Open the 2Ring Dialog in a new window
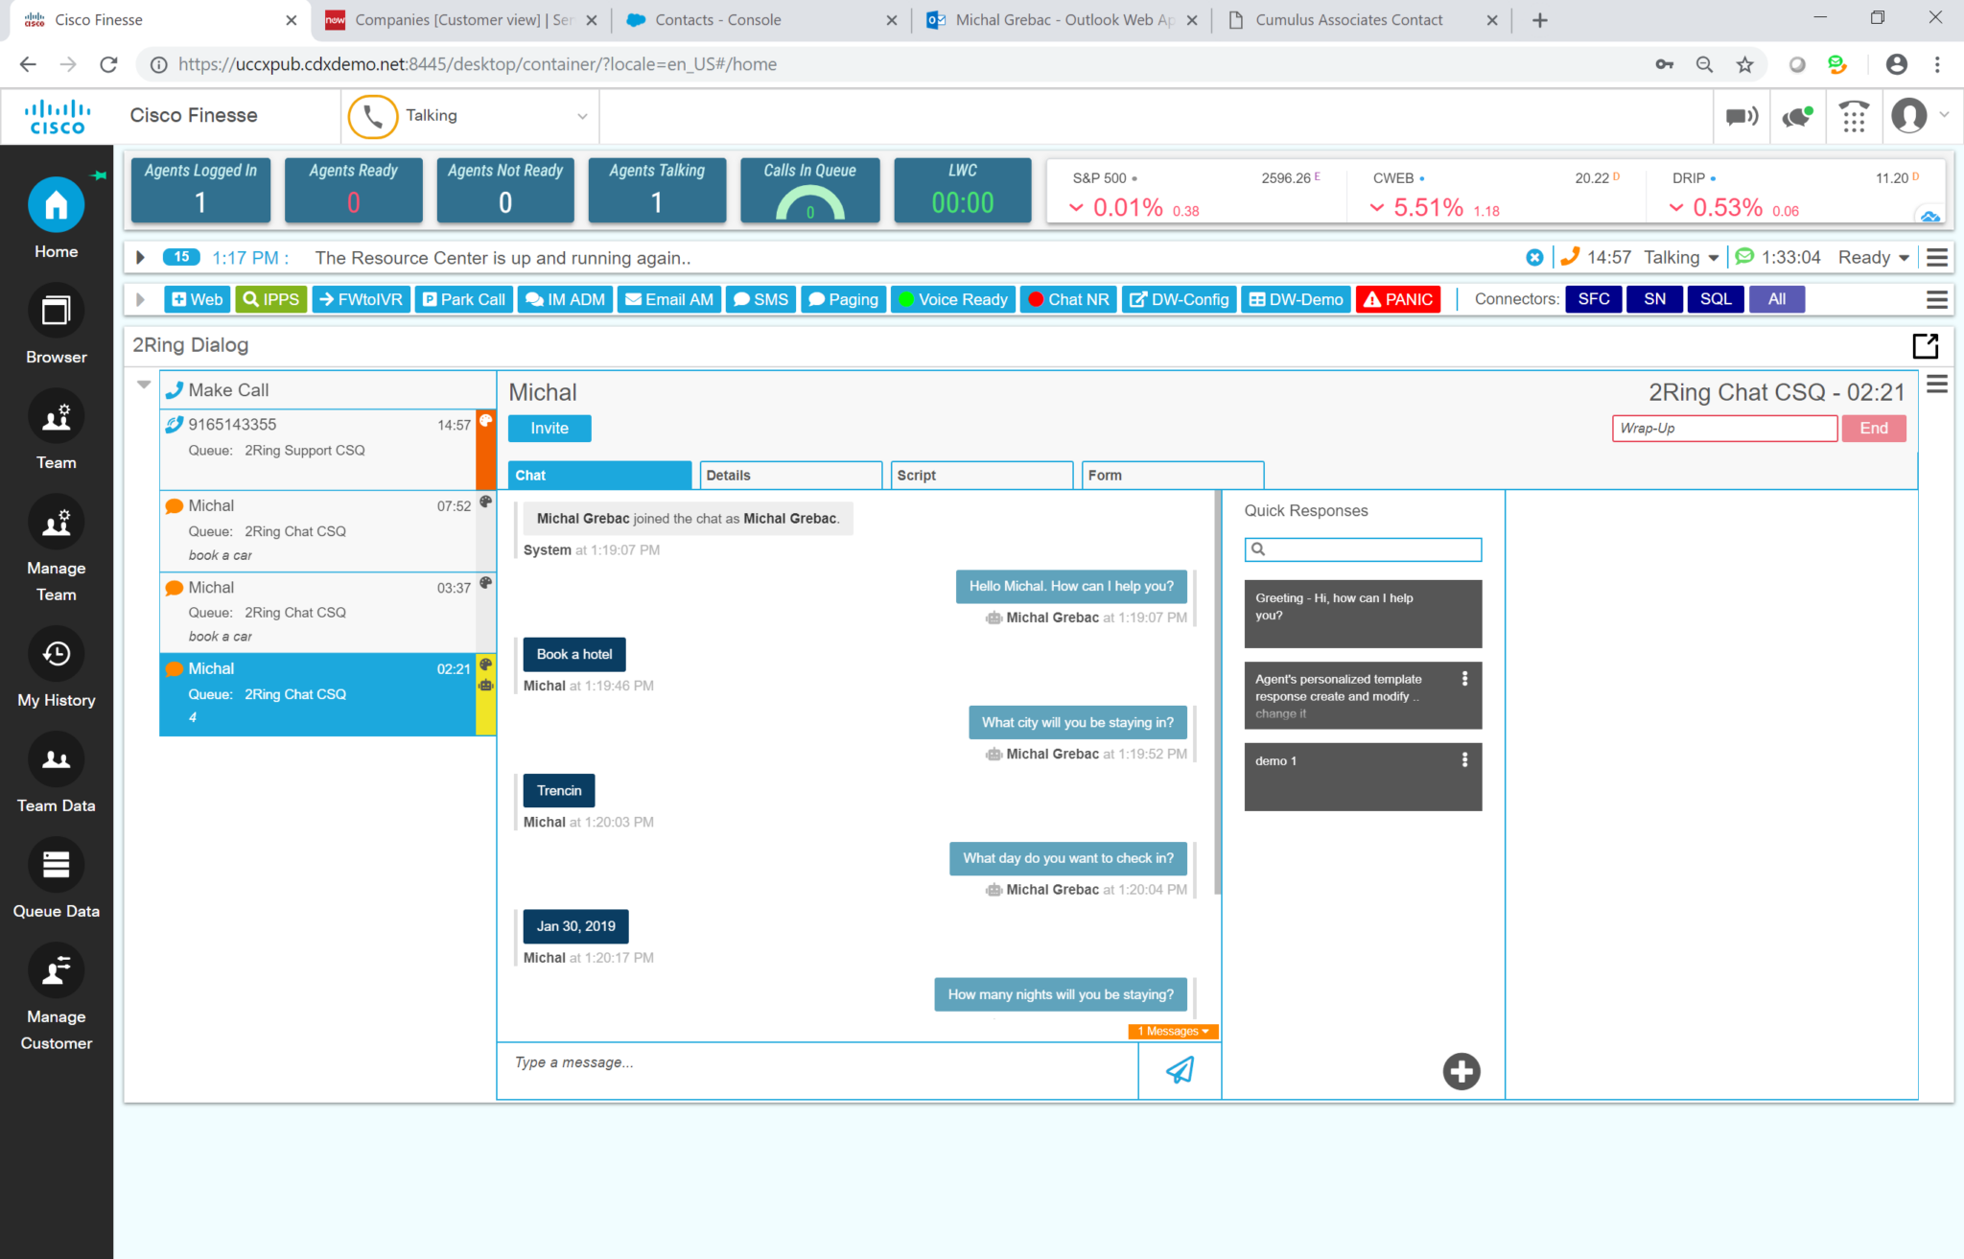Viewport: 1964px width, 1259px height. click(x=1926, y=346)
